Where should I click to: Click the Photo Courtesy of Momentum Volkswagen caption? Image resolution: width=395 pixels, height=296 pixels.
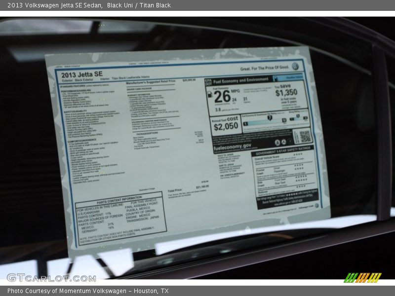pos(88,291)
